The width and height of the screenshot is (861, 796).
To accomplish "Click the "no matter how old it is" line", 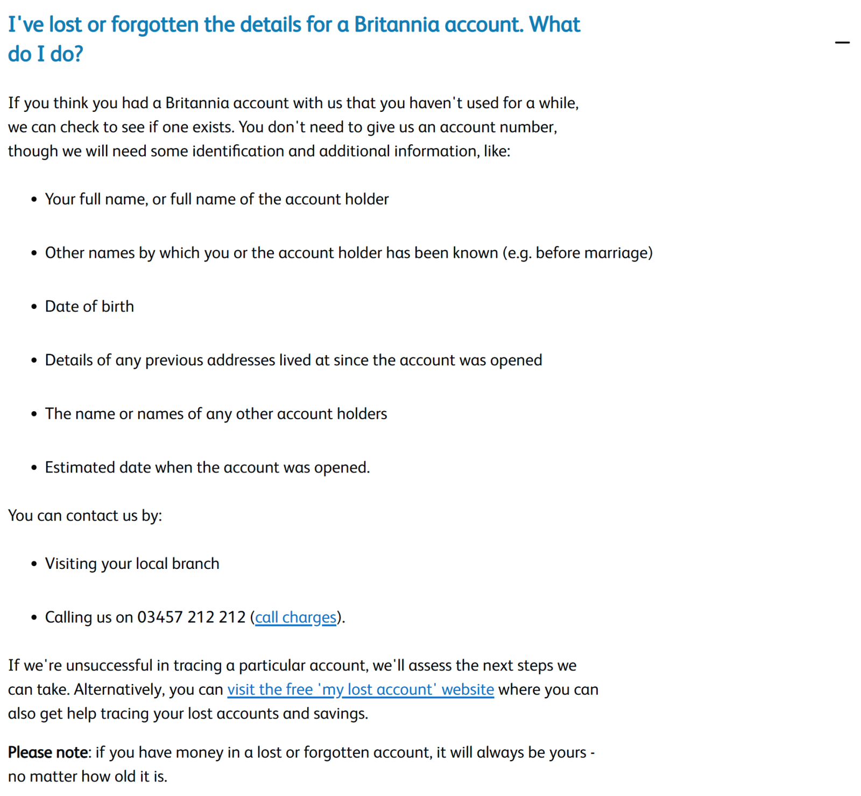I will [88, 777].
